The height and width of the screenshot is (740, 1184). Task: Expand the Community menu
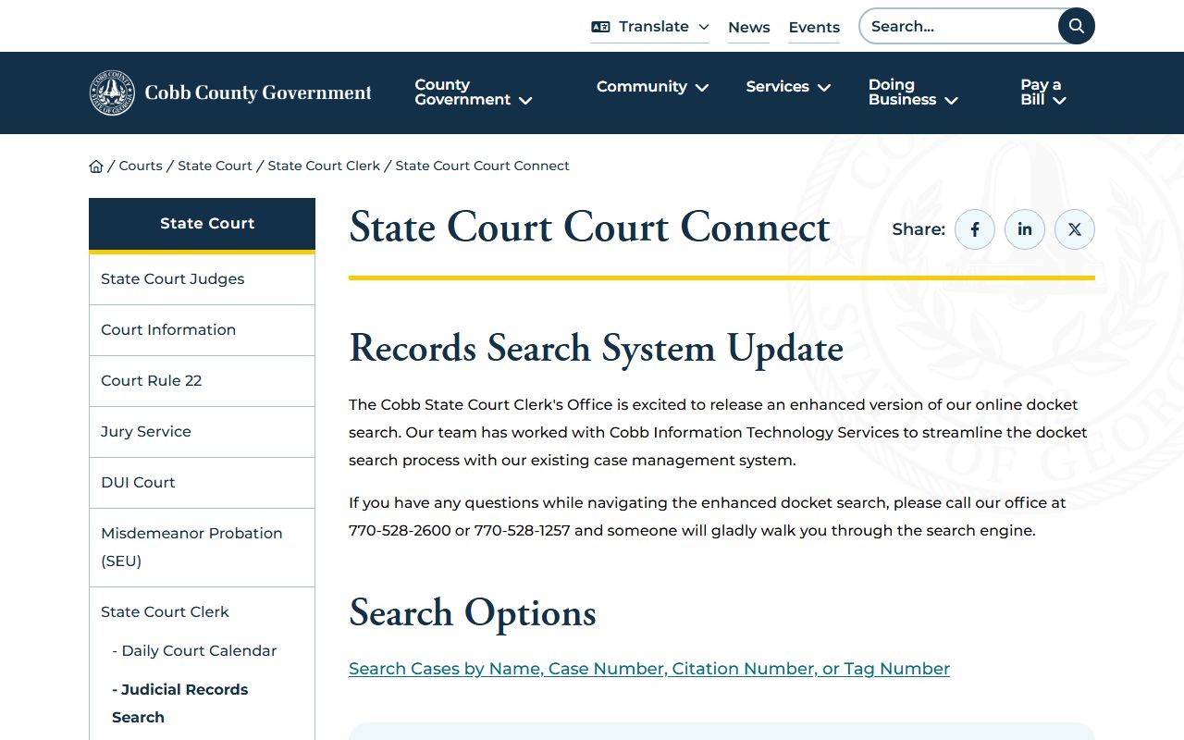[652, 87]
